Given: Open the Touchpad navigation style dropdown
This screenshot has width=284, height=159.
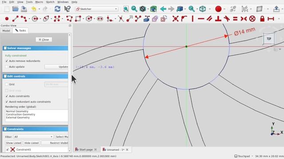Looking at the screenshot, I should pos(244,156).
